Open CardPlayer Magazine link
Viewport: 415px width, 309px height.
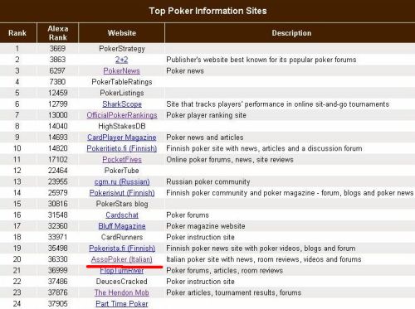[122, 138]
